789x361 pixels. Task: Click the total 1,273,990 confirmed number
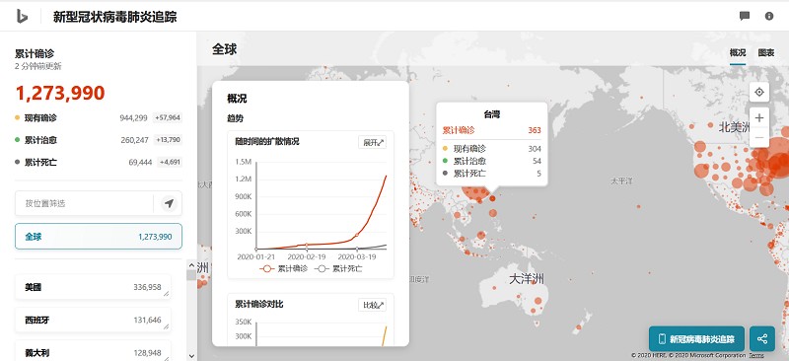(x=60, y=93)
